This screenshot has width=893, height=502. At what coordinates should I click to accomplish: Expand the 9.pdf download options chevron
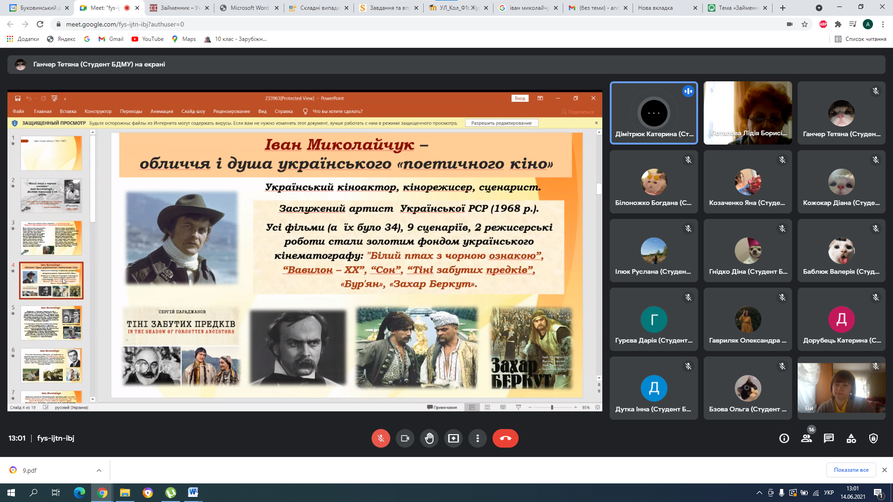(99, 470)
